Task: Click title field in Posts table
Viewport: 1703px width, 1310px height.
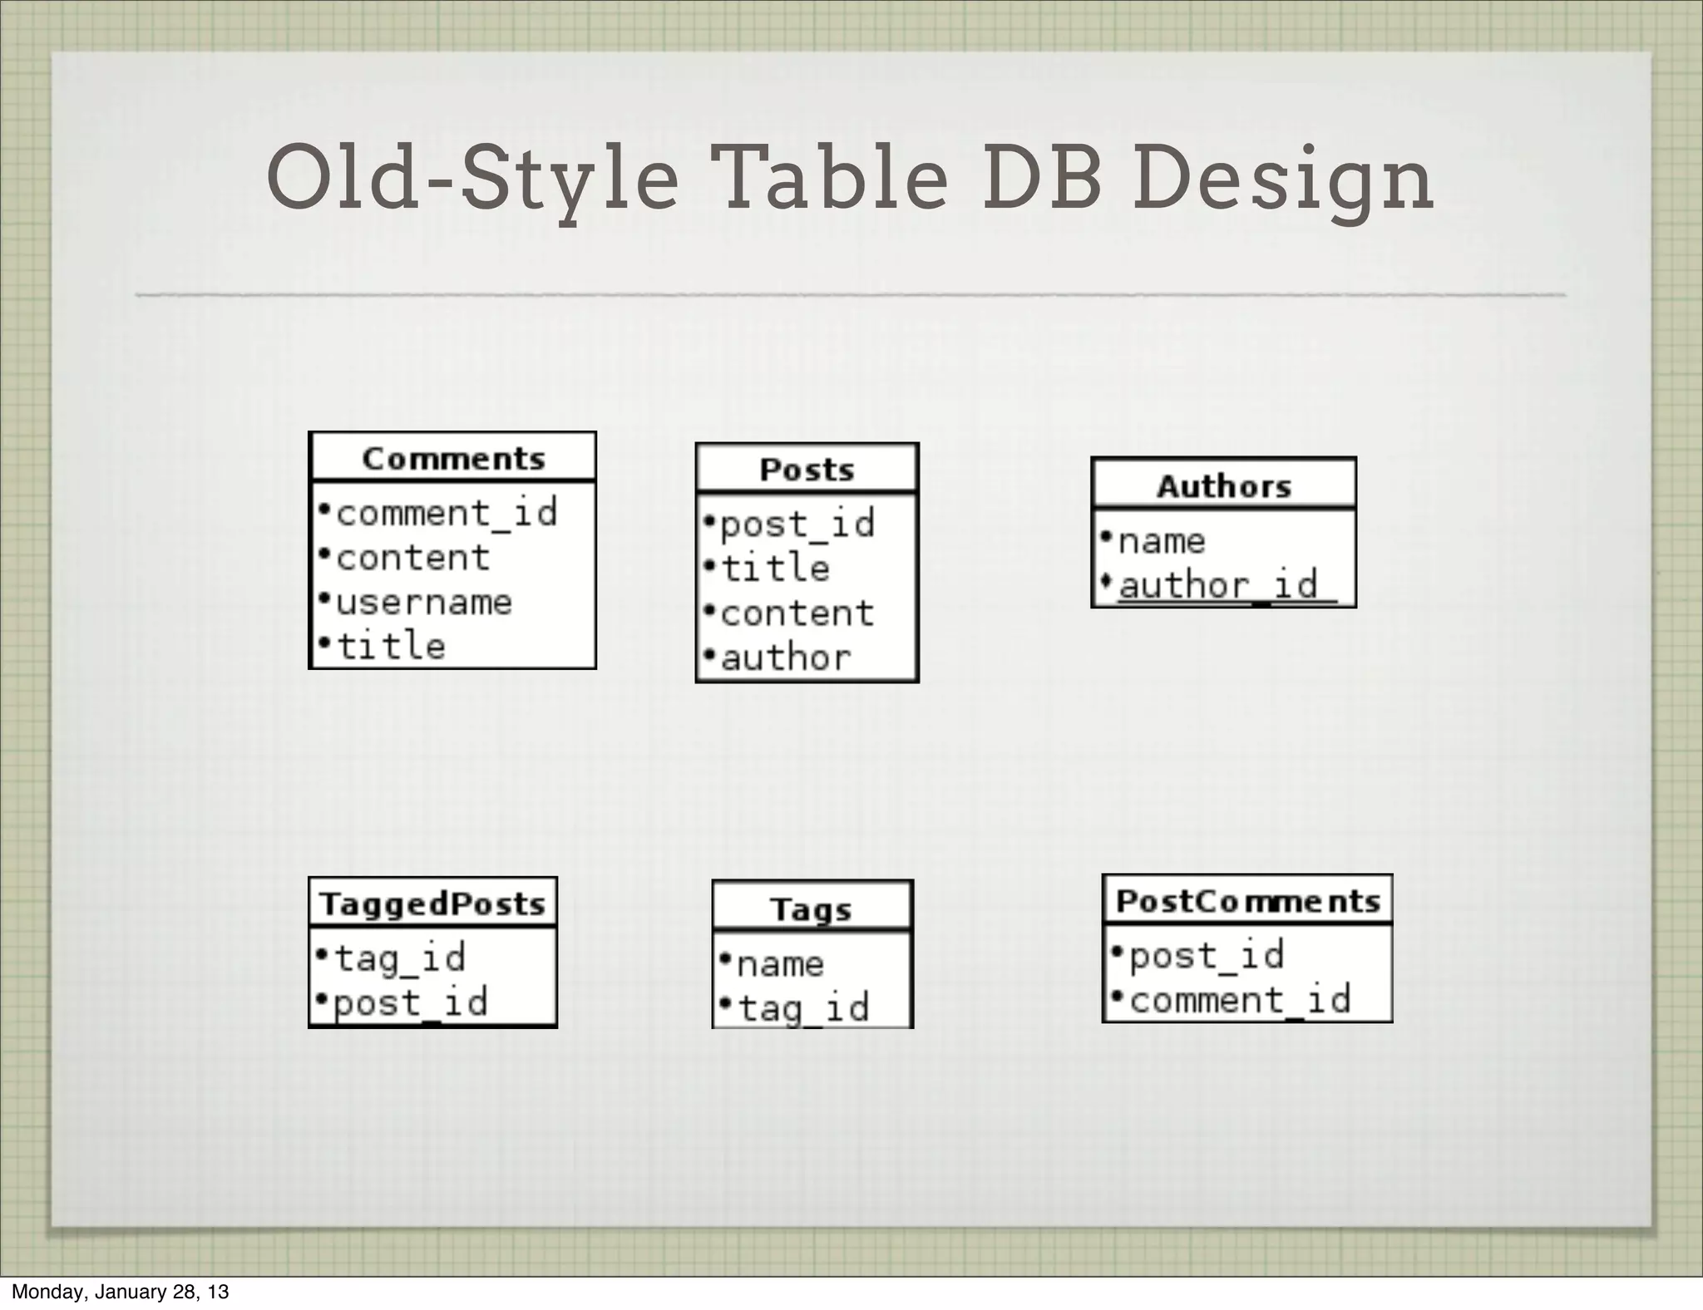Action: click(x=774, y=569)
